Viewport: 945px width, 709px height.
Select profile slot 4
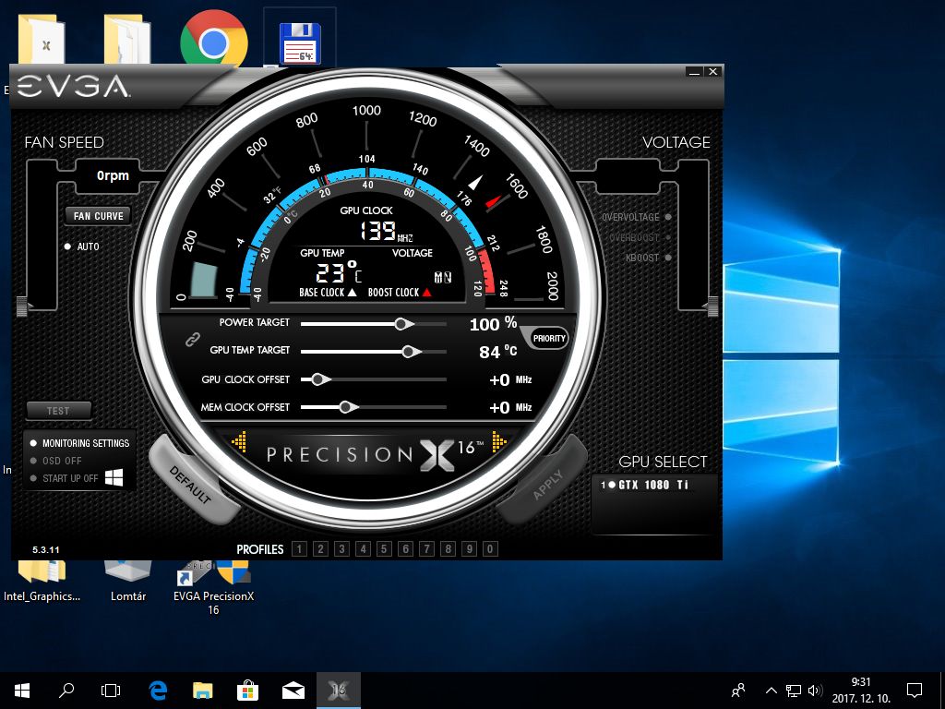363,548
